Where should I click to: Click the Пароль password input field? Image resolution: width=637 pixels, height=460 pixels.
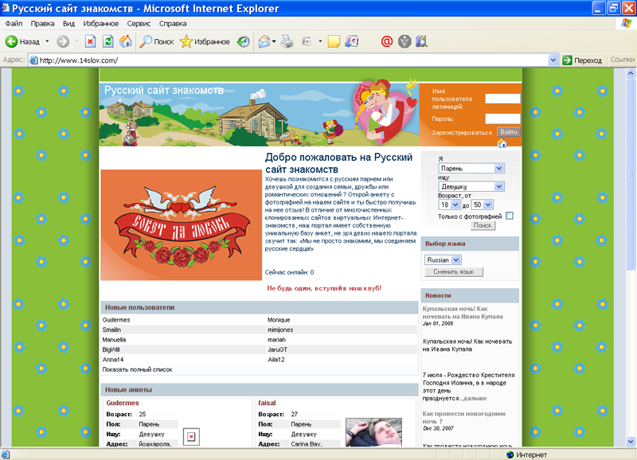click(502, 119)
